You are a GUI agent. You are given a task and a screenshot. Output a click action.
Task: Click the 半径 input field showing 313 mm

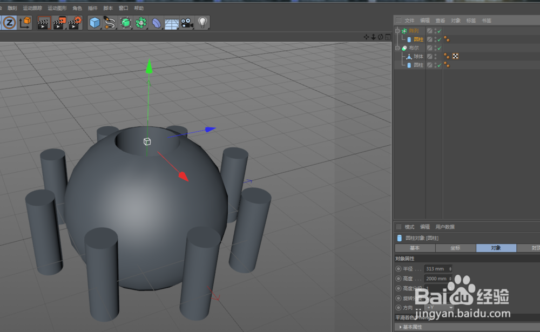436,268
